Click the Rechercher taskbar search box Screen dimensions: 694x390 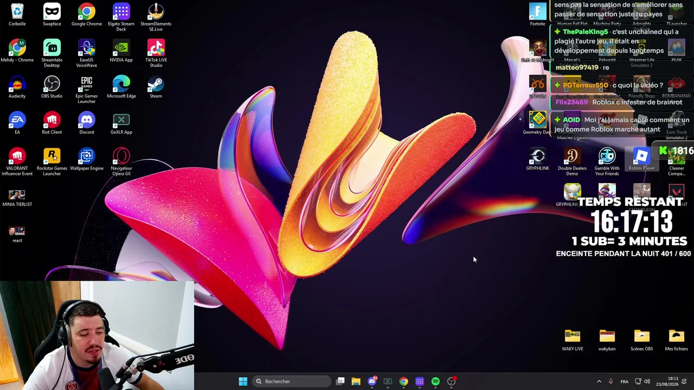[x=292, y=381]
